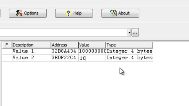
Task: Sort by the Value column header
Action: (92, 45)
